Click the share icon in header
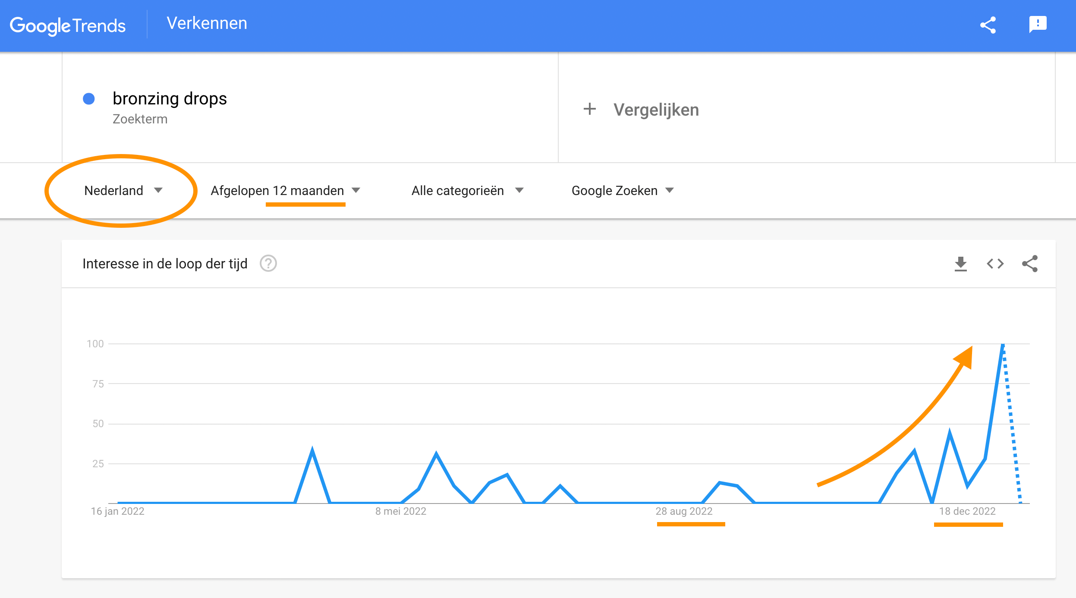1076x598 pixels. point(988,25)
